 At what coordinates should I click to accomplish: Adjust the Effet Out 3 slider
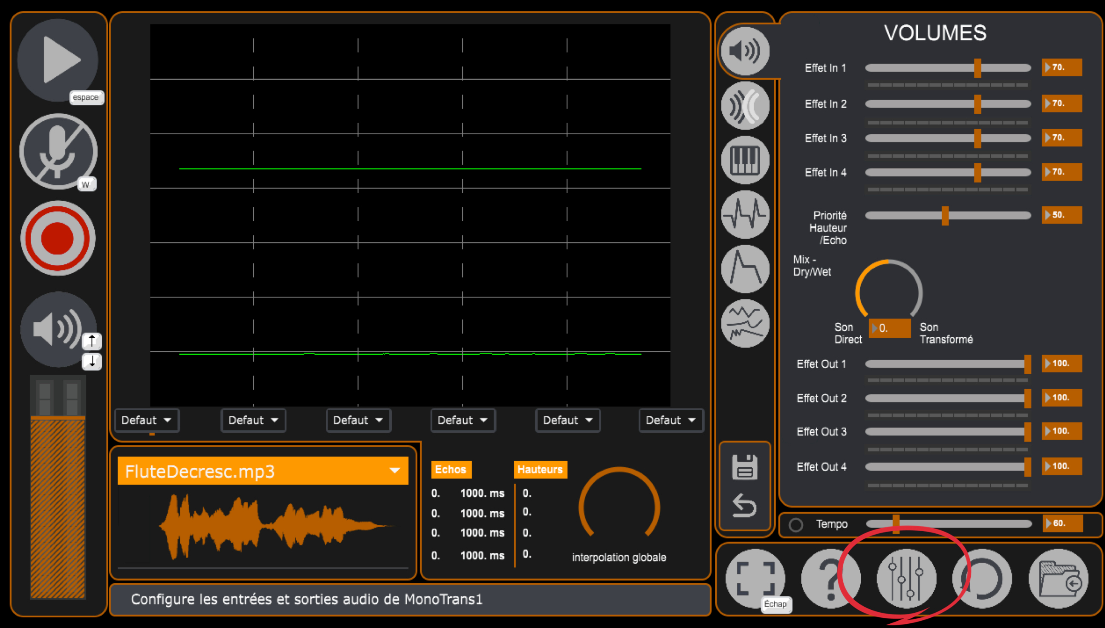pos(948,432)
